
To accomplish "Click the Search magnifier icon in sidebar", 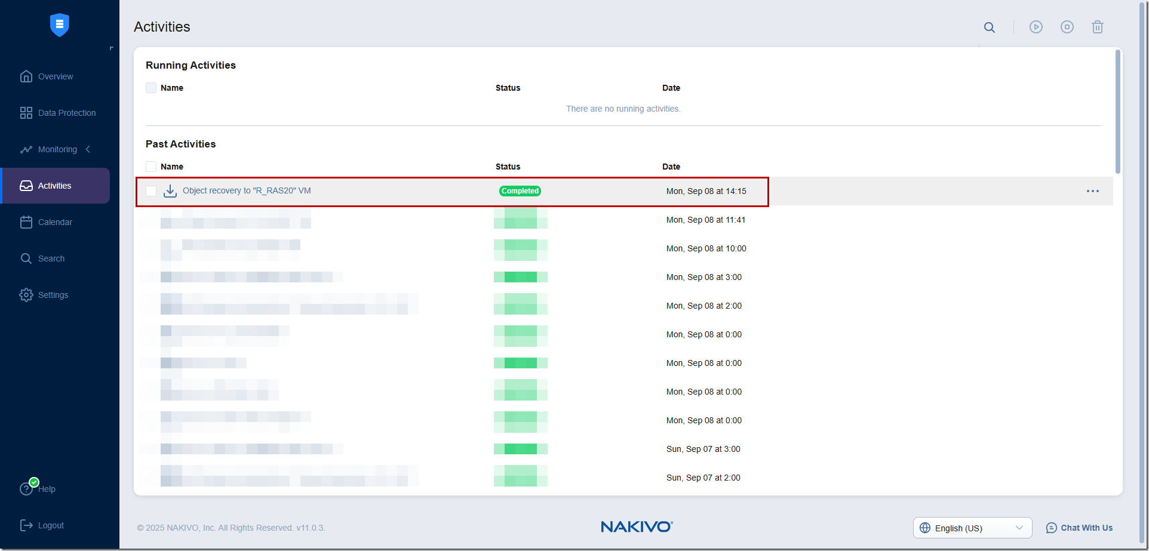I will pos(26,258).
